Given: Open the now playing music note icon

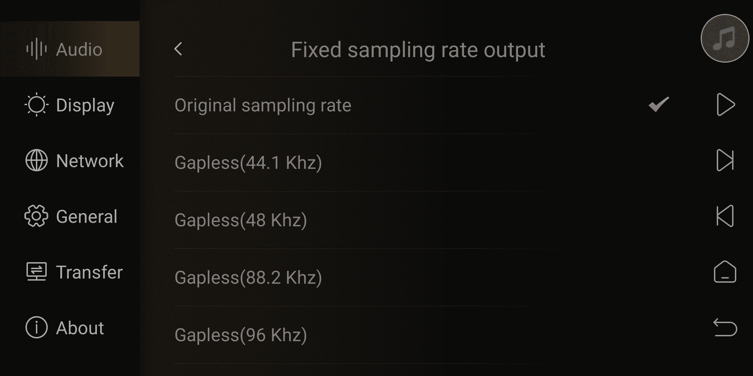Looking at the screenshot, I should click(725, 38).
